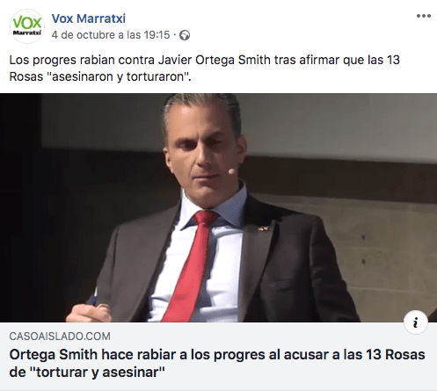This screenshot has height=391, width=437.
Task: Click the Vox Marratxí profile picture
Action: pos(27,26)
